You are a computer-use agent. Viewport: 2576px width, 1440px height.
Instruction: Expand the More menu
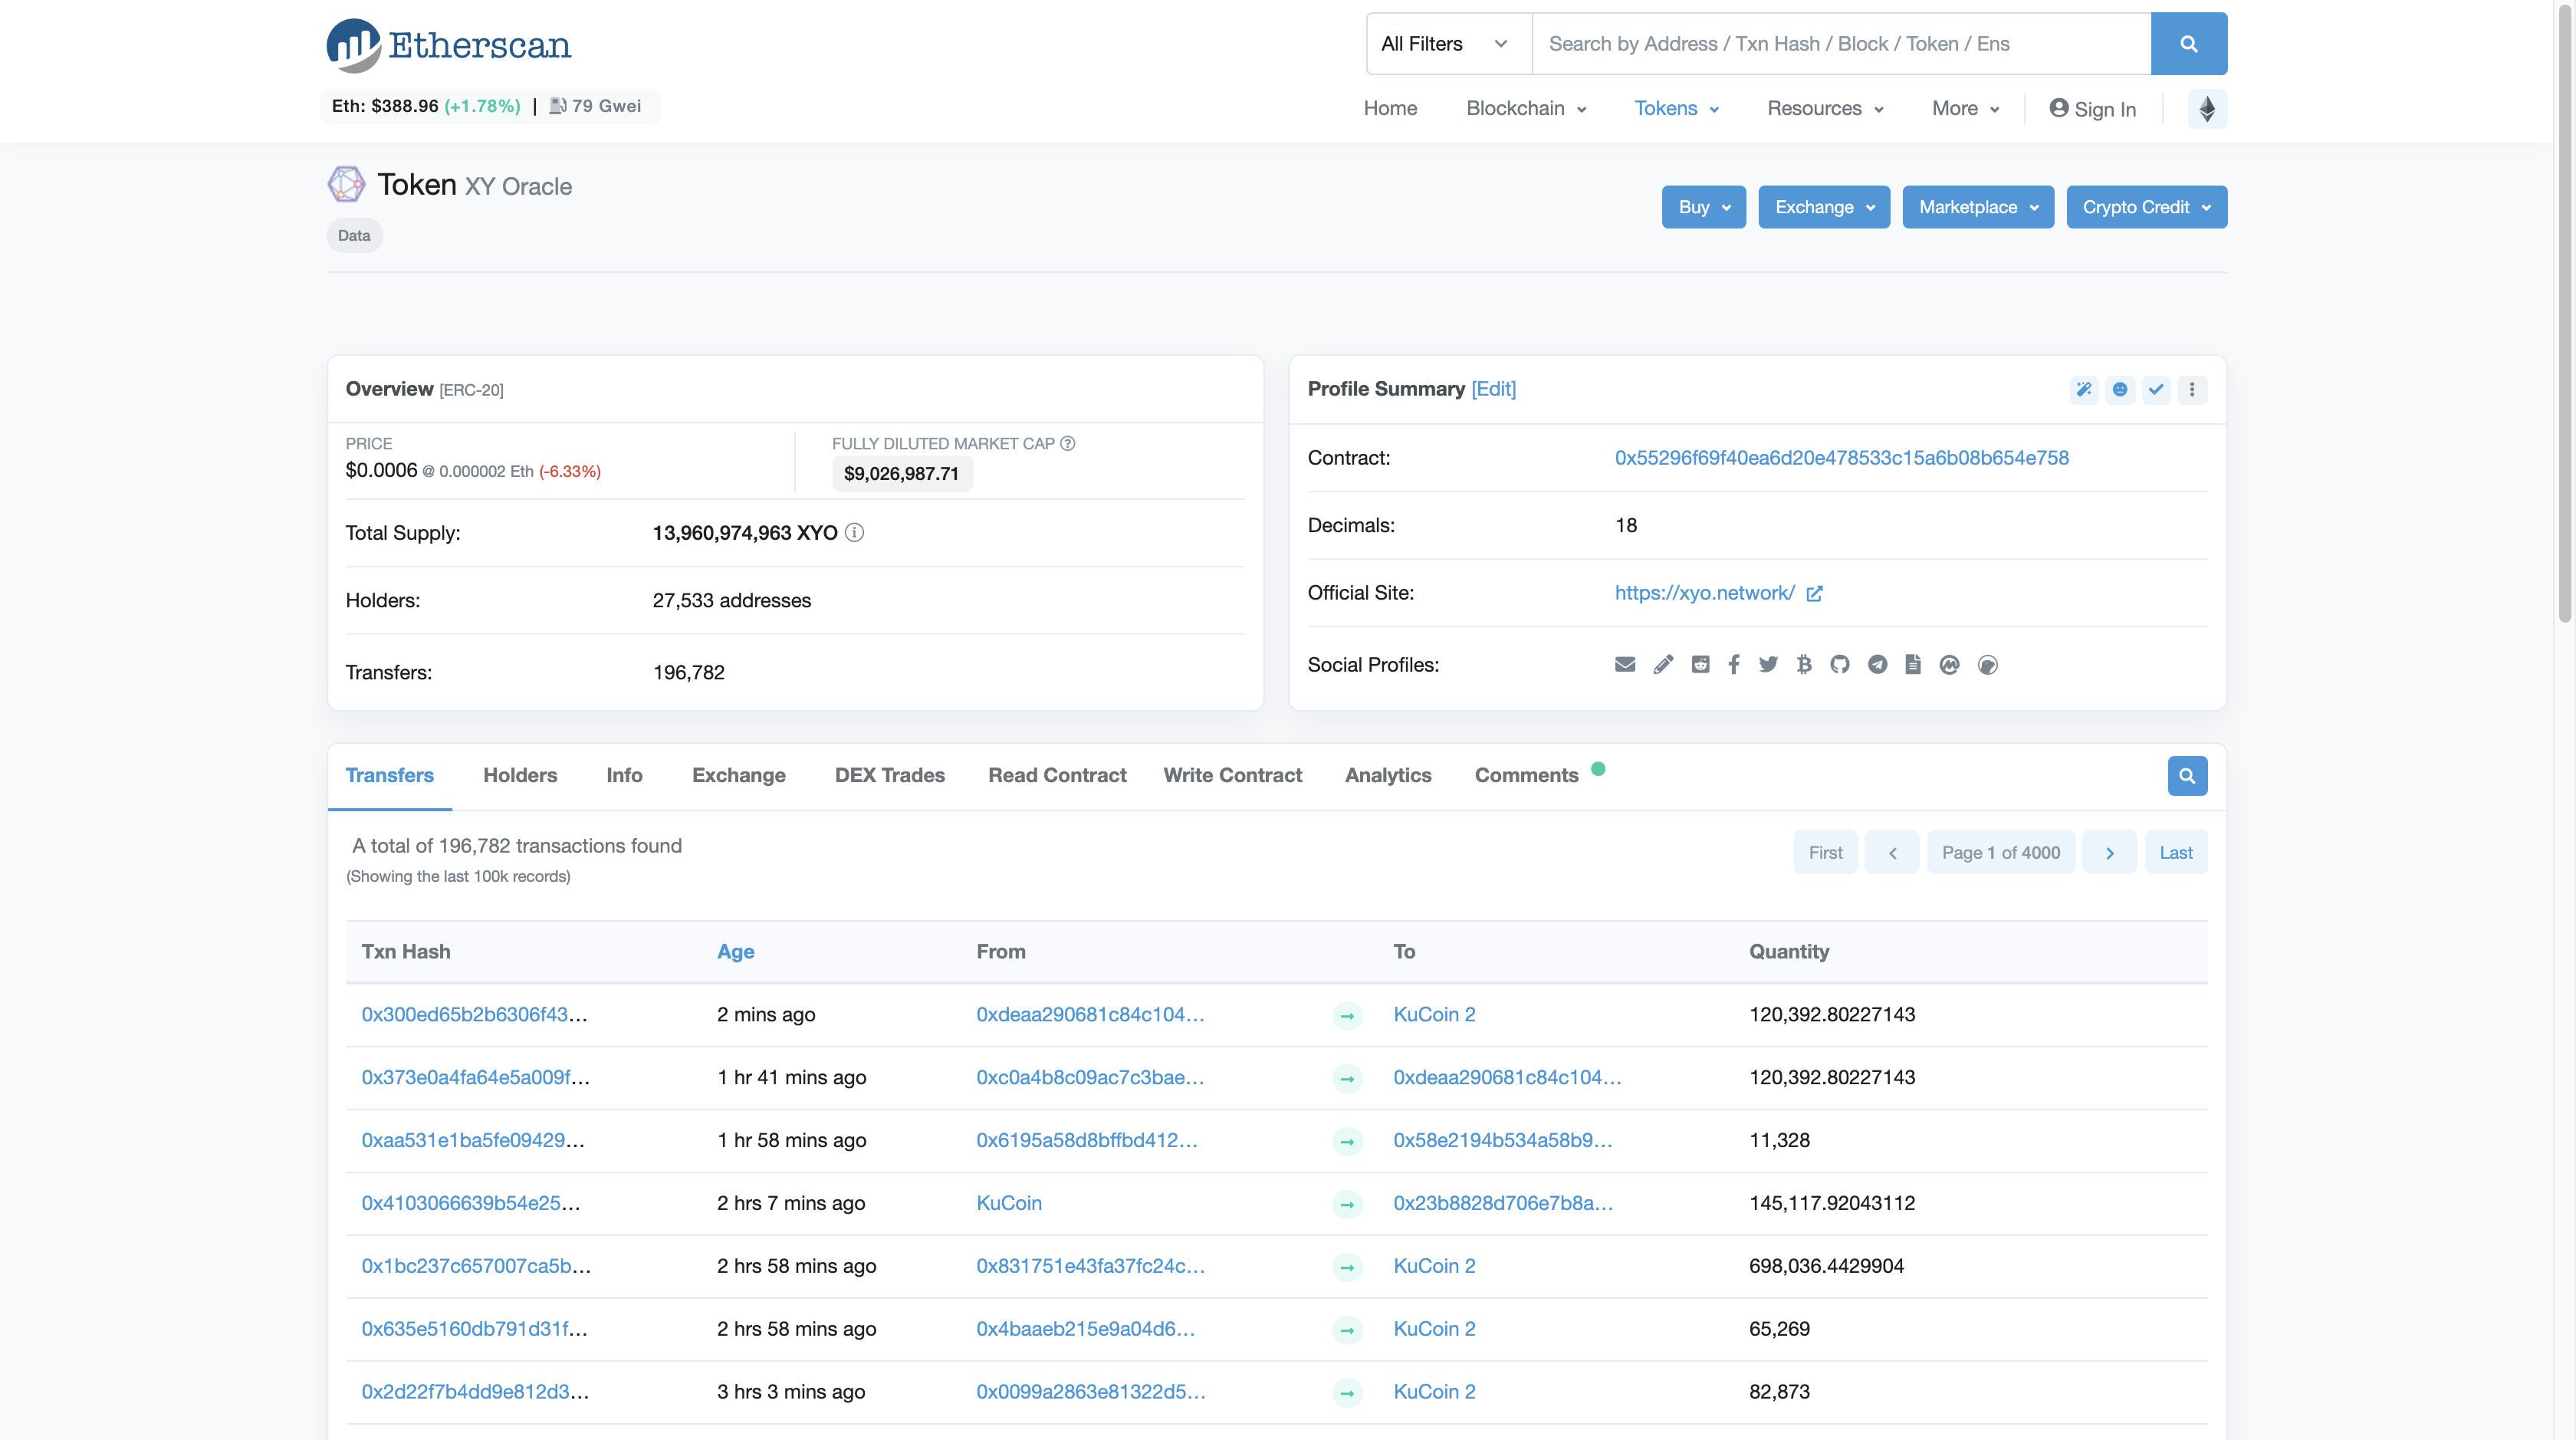coord(1965,108)
